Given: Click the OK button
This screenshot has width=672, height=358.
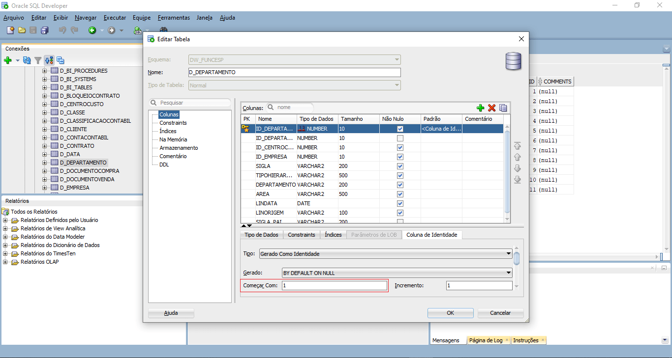Looking at the screenshot, I should (450, 313).
